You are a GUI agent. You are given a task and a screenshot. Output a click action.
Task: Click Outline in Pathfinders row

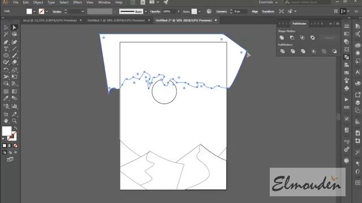pos(324,51)
